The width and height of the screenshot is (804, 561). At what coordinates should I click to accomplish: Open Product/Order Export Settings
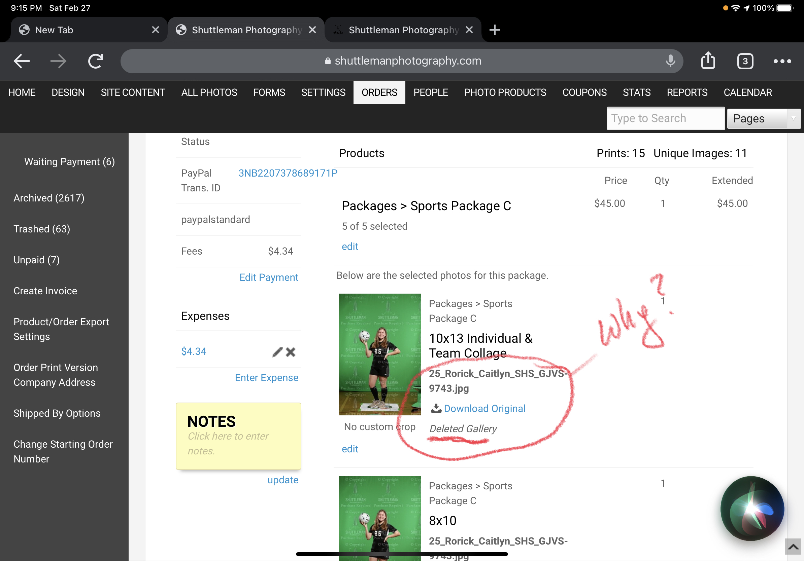61,329
